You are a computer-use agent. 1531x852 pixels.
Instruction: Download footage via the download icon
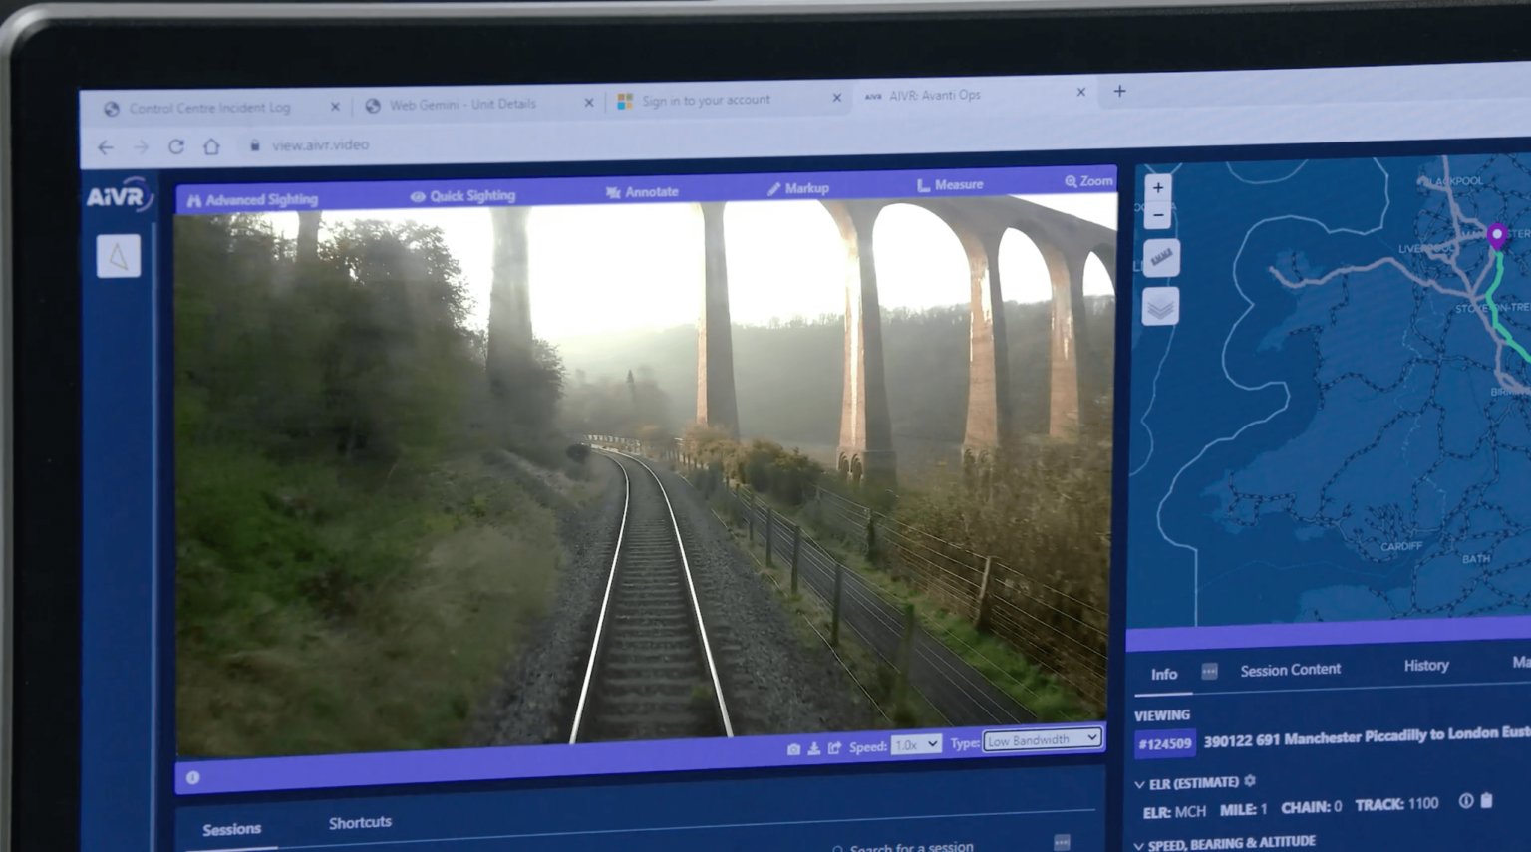(x=814, y=746)
